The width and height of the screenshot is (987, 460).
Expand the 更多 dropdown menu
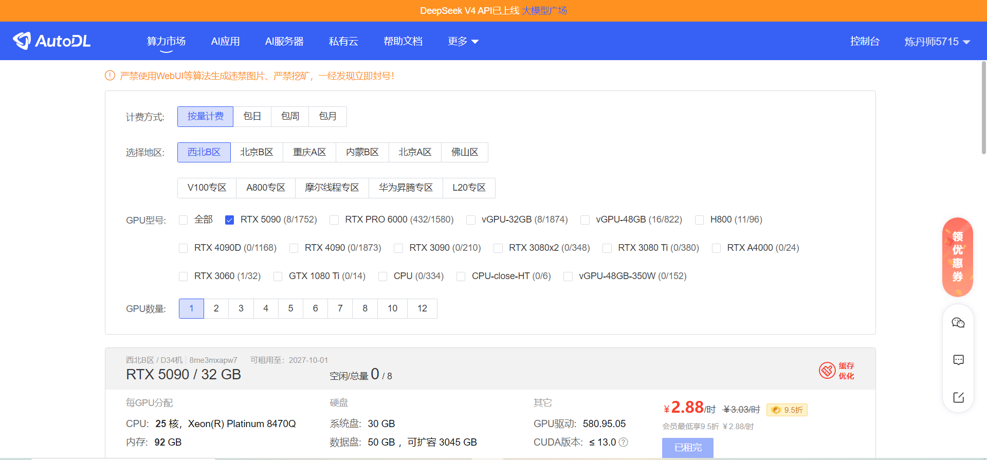point(463,41)
